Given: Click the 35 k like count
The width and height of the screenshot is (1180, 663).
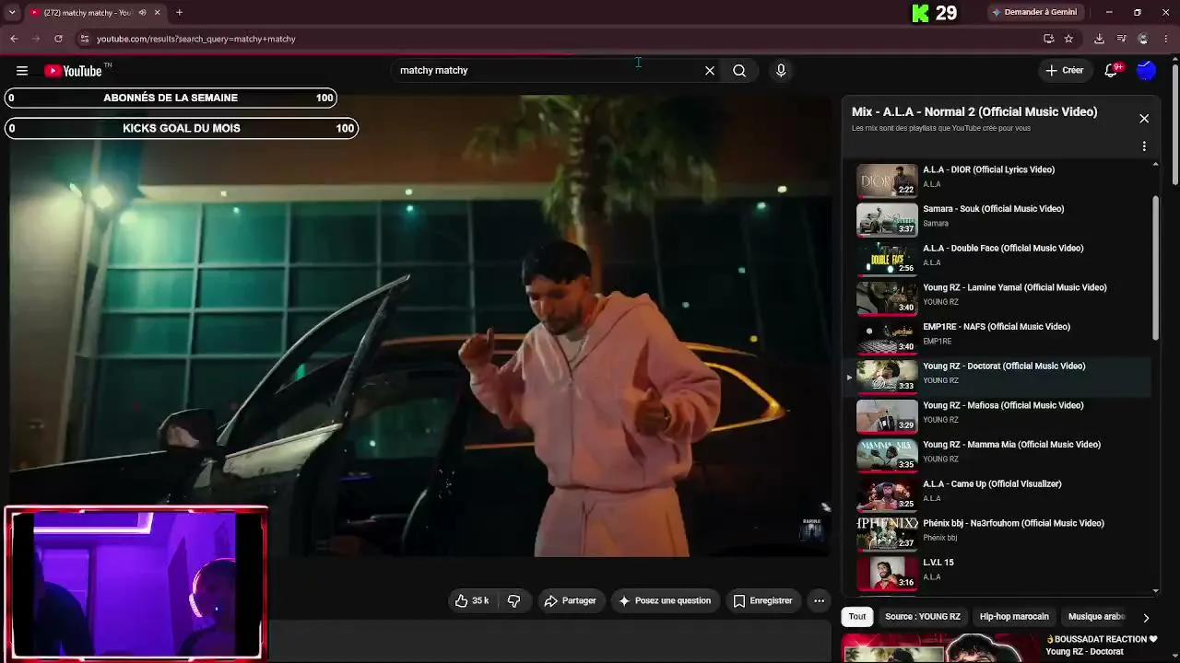Looking at the screenshot, I should coord(480,601).
